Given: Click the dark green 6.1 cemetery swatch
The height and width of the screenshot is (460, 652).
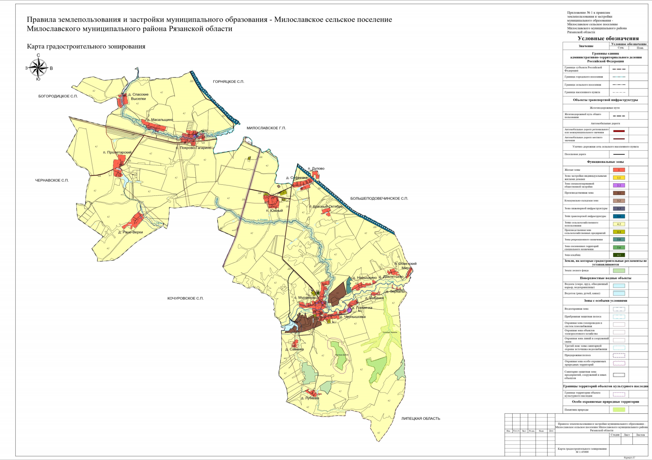Looking at the screenshot, I should coord(619,255).
